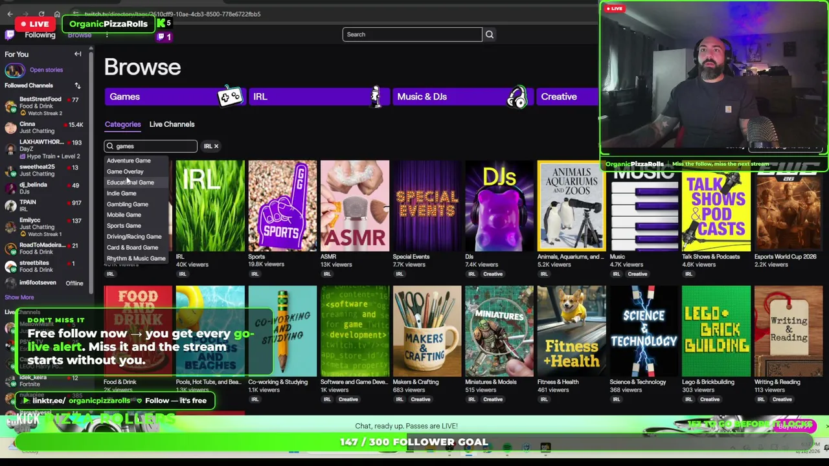Click the sweetheat25 channel avatar

[x=10, y=170]
